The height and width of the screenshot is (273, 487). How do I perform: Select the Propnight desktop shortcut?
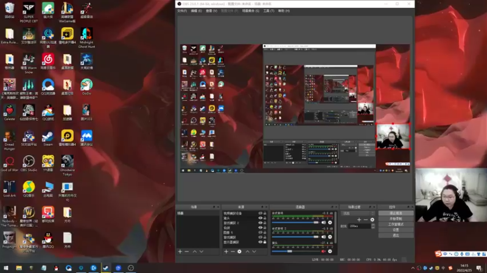[9, 240]
